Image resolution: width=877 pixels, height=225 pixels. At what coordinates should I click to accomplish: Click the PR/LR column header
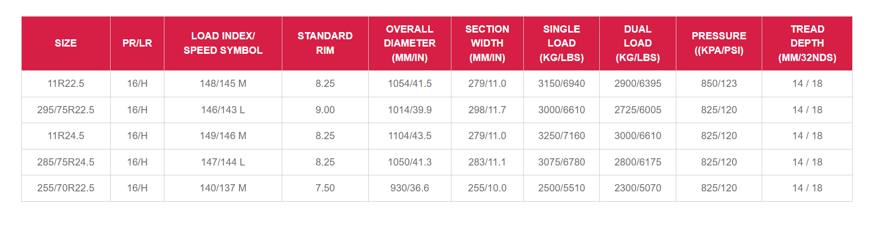tap(137, 43)
